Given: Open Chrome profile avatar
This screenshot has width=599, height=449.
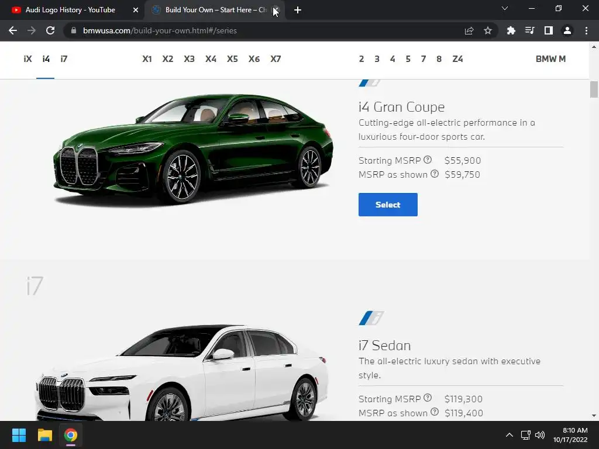Looking at the screenshot, I should click(x=567, y=30).
